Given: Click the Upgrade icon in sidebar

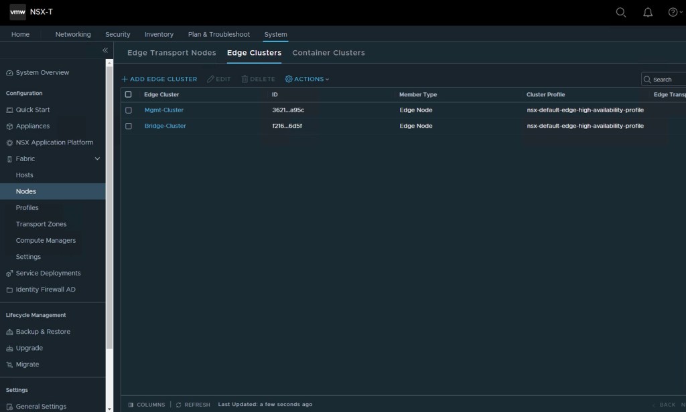Looking at the screenshot, I should [9, 348].
